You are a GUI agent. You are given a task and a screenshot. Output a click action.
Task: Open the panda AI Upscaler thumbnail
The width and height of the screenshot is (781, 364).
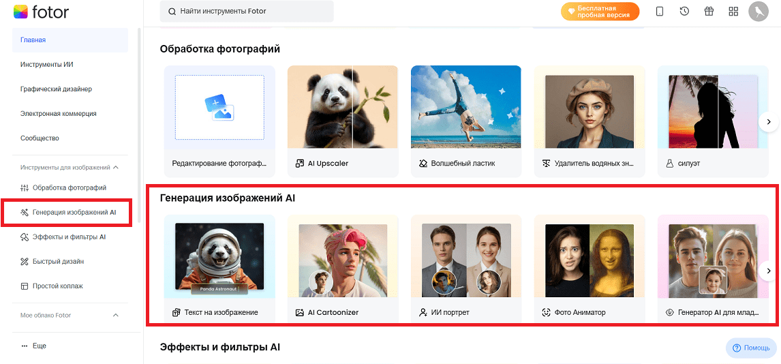(x=343, y=107)
